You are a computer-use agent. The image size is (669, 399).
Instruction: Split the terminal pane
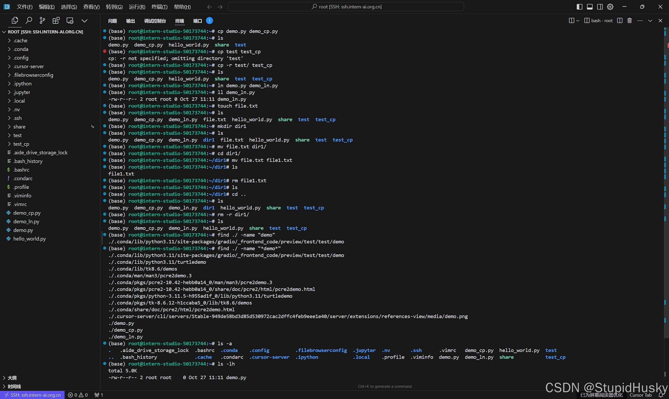pyautogui.click(x=620, y=20)
